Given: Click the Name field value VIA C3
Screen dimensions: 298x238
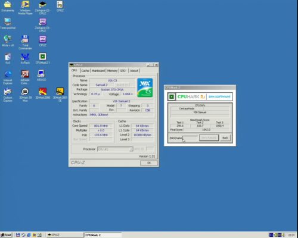Looking at the screenshot, I should coord(112,80).
